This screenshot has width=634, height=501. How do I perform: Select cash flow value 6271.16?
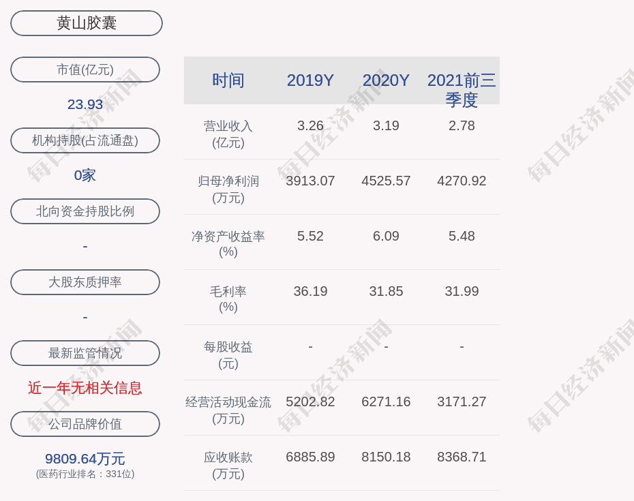(x=386, y=401)
